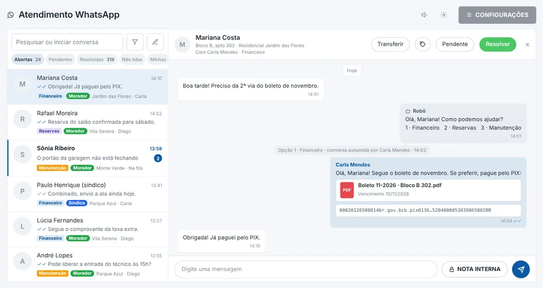Click Morador tag on Rafael Moreira row

[75, 131]
